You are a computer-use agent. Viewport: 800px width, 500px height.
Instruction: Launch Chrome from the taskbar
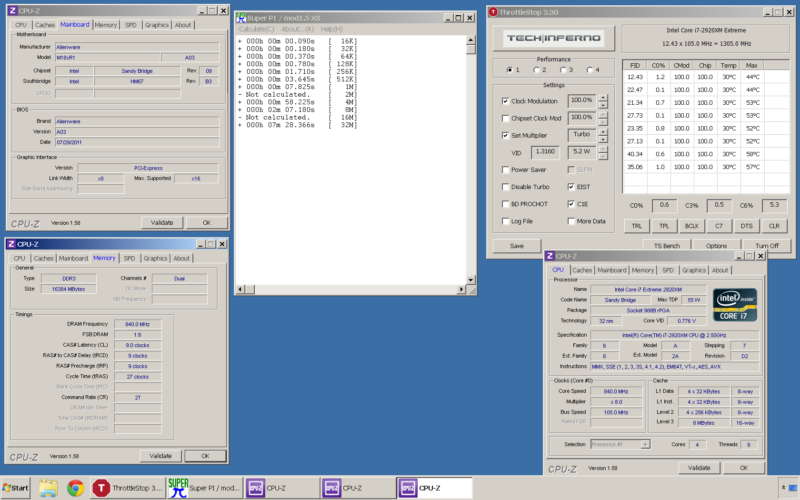(75, 488)
